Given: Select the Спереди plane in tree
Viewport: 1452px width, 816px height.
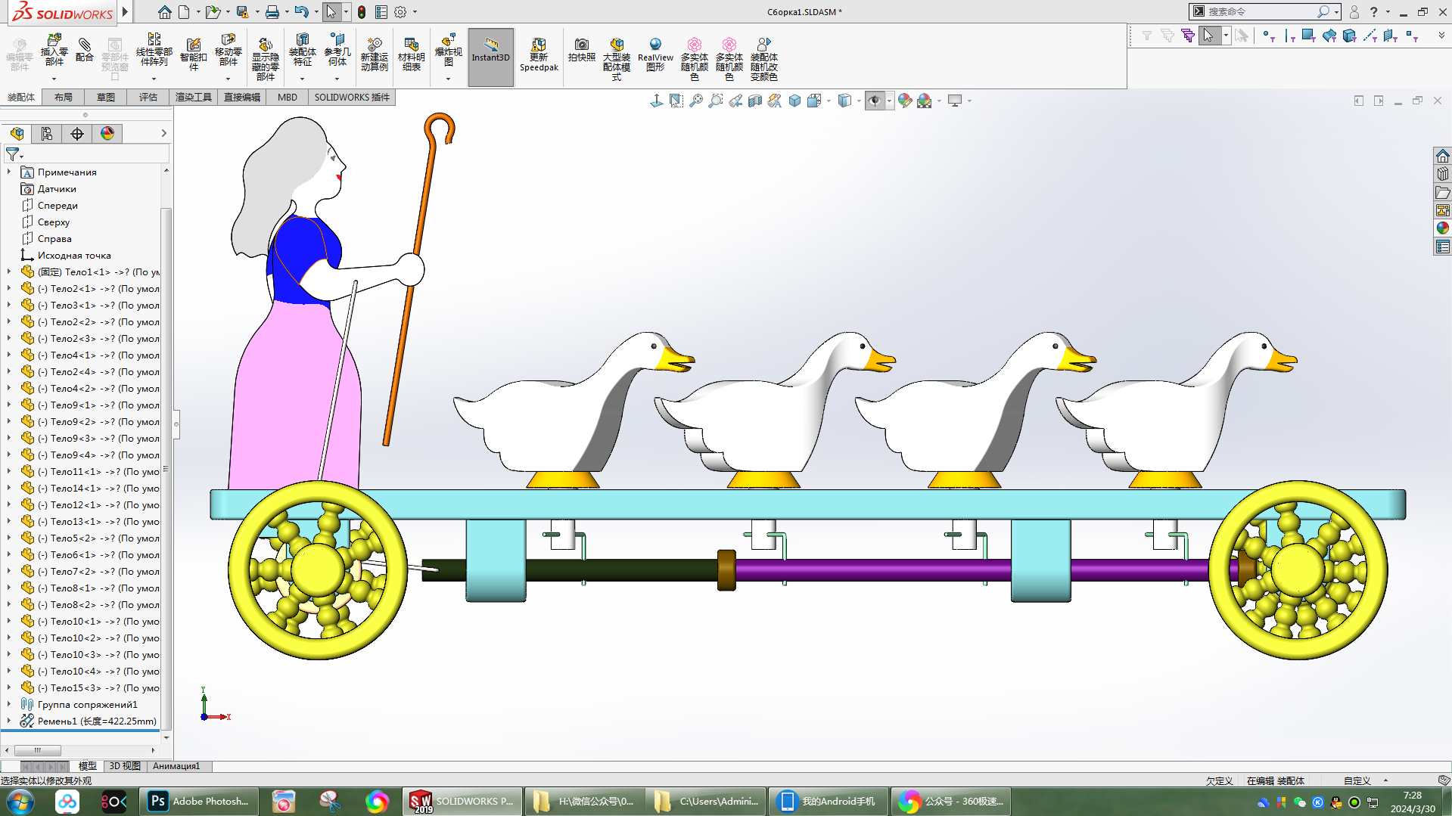Looking at the screenshot, I should 58,206.
